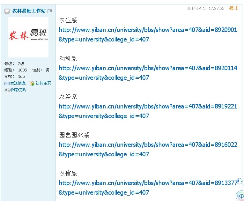Click the upper floating face icon at the right edge
Viewport: 244px width, 201px height.
(240, 181)
